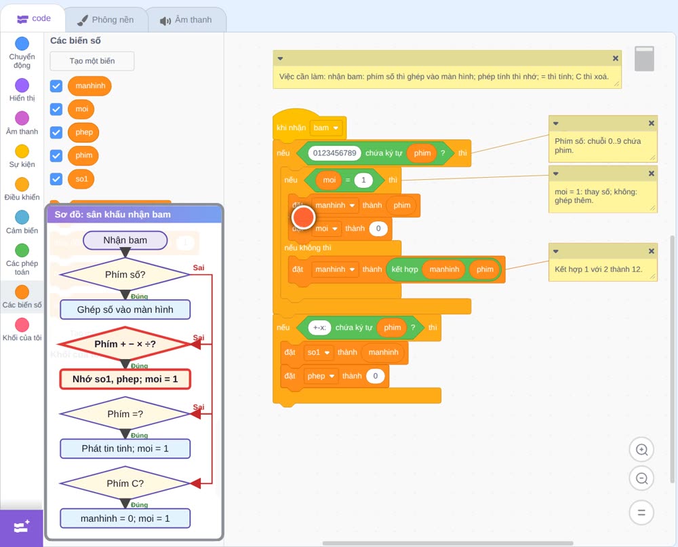Open the Sự kiện block category
Viewport: 678px width, 547px height.
tap(22, 156)
